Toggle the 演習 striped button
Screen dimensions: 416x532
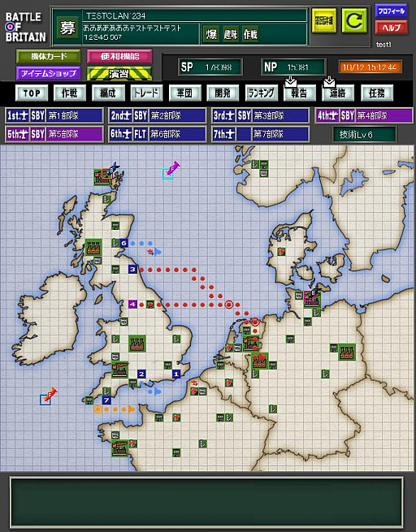click(x=119, y=74)
